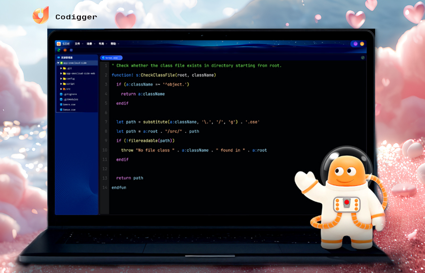Image resolution: width=425 pixels, height=273 pixels.
Task: Expand the src folder arrow
Action: (x=61, y=88)
